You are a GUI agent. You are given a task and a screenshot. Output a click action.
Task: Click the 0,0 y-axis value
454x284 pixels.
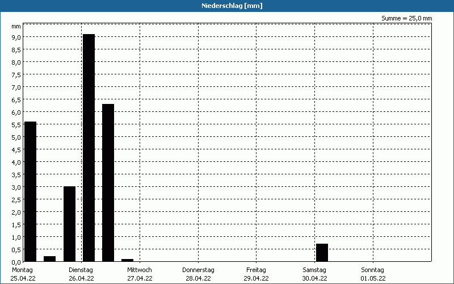(16, 262)
